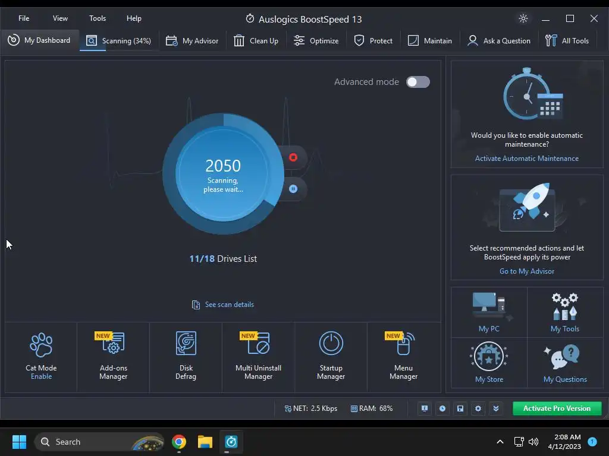The width and height of the screenshot is (609, 456).
Task: Launch Disk Defrag tool
Action: coord(186,357)
